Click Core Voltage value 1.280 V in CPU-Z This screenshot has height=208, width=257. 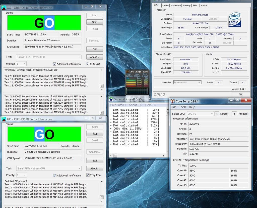coord(218,28)
